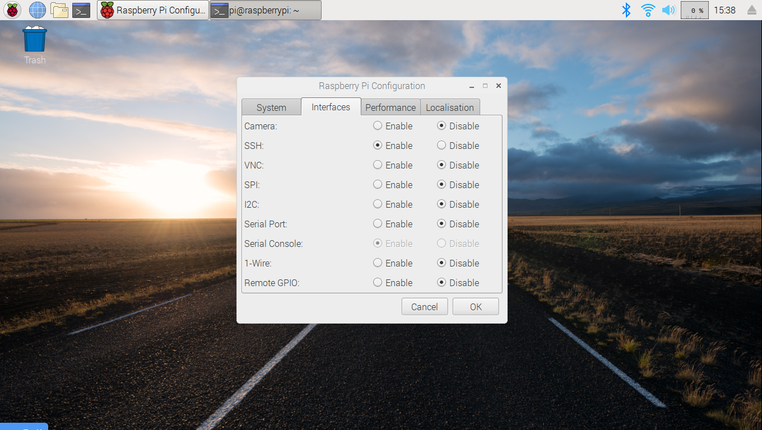Click the 15:38 panel clock
Viewport: 762px width, 430px height.
click(x=725, y=10)
